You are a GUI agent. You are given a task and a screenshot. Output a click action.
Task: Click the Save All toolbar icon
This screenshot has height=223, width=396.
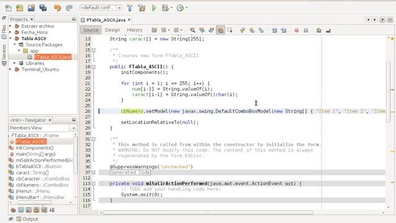pyautogui.click(x=43, y=8)
